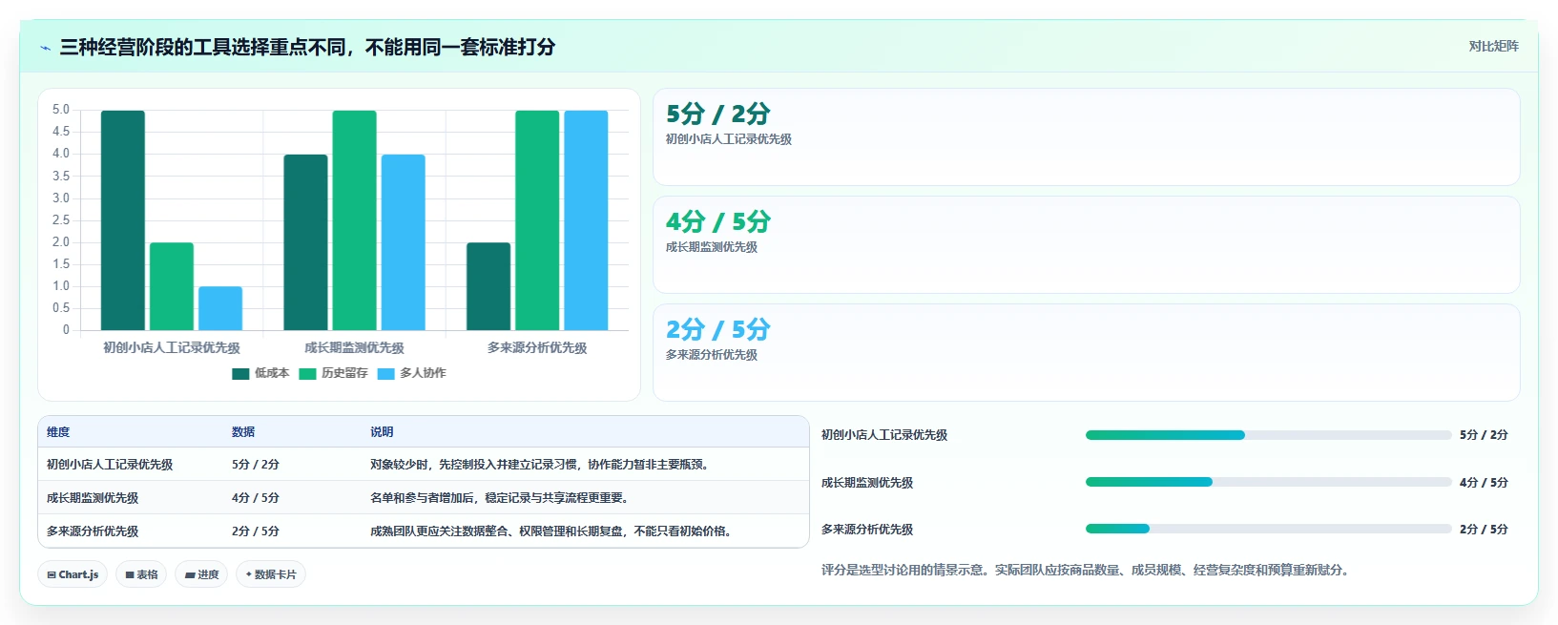Click the 维度 table column header
The height and width of the screenshot is (625, 1558).
pos(58,432)
